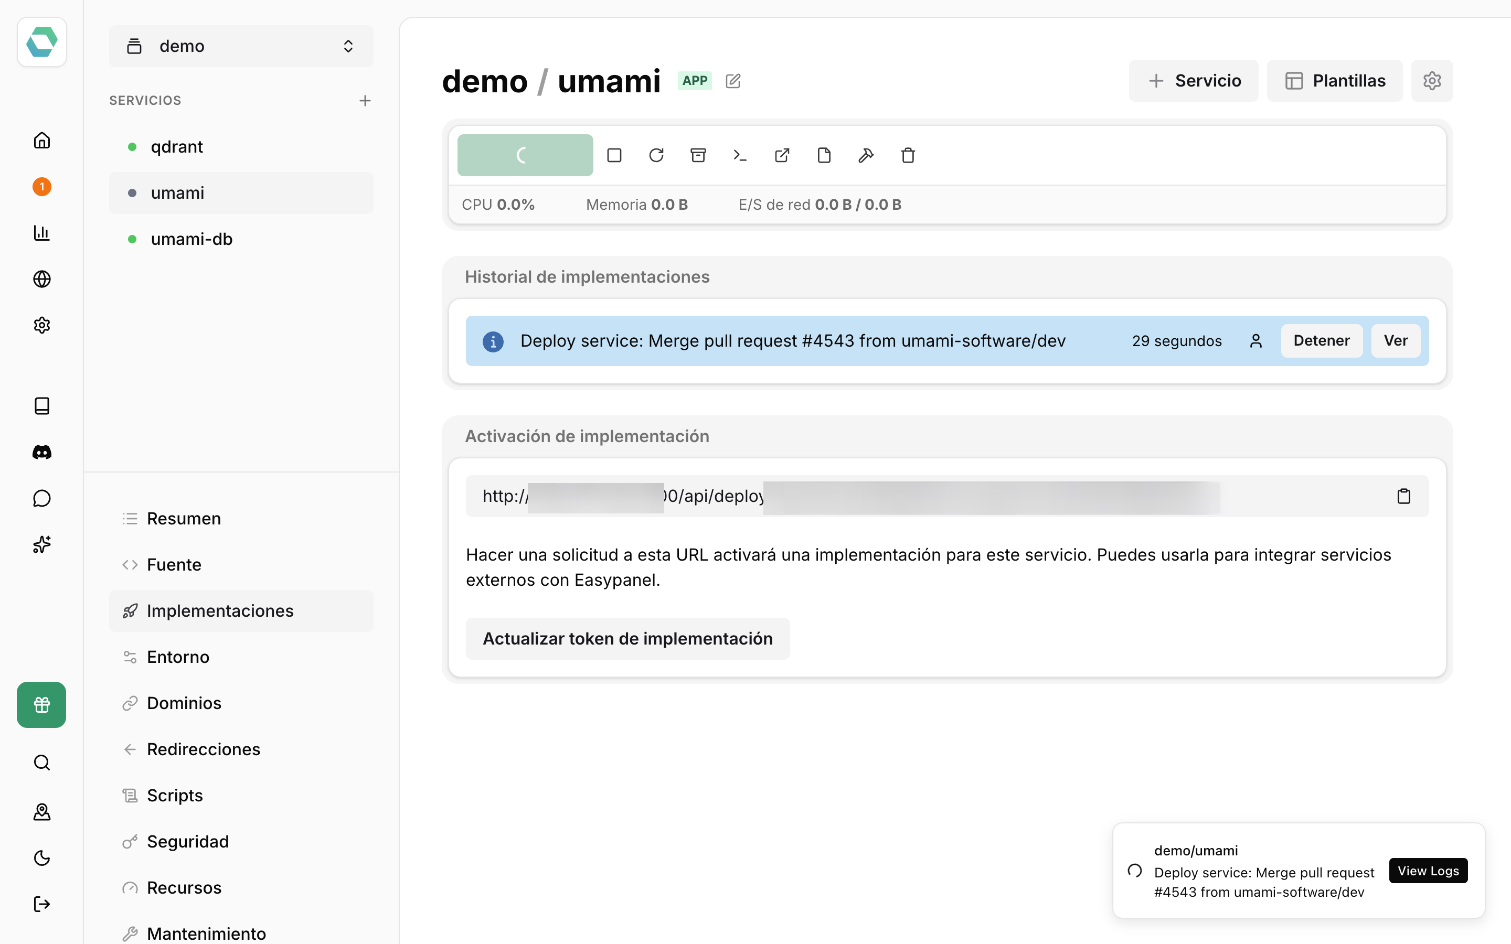Click the deploy URL field
Screen dimensions: 1511x944
click(x=947, y=496)
